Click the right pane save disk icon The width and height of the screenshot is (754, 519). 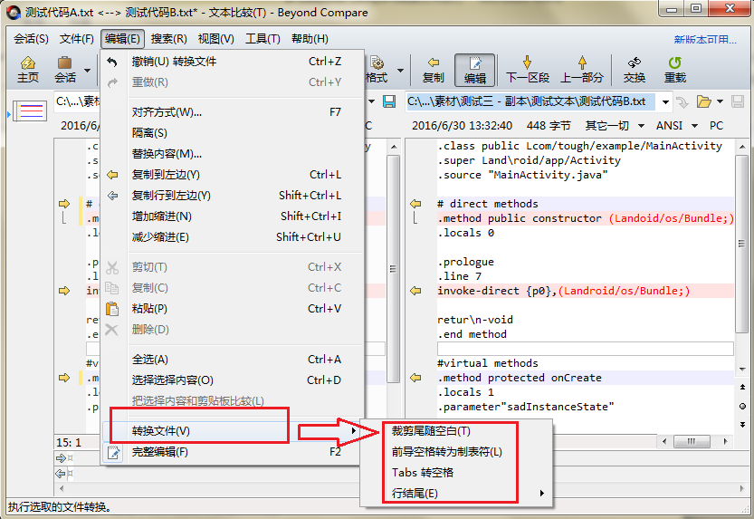coord(737,101)
